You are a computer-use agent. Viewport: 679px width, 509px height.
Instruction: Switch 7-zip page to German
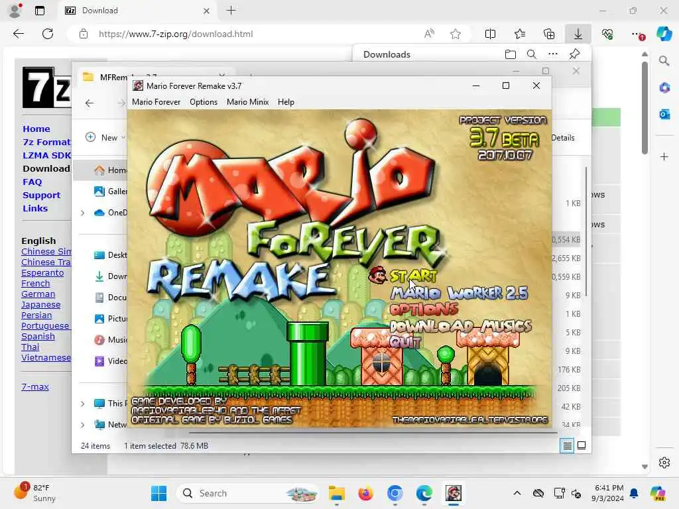[38, 294]
